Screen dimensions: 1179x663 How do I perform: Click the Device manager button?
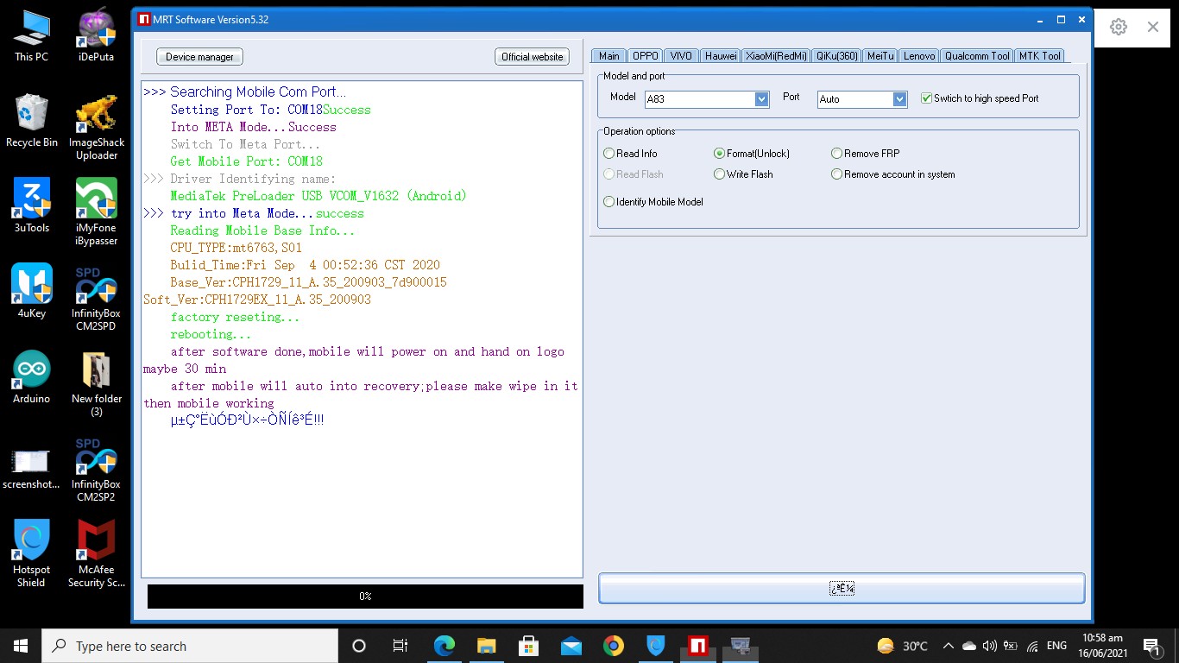(x=199, y=57)
